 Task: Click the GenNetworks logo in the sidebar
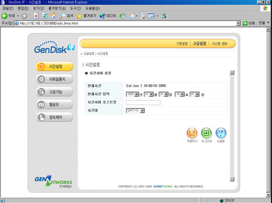(x=53, y=182)
